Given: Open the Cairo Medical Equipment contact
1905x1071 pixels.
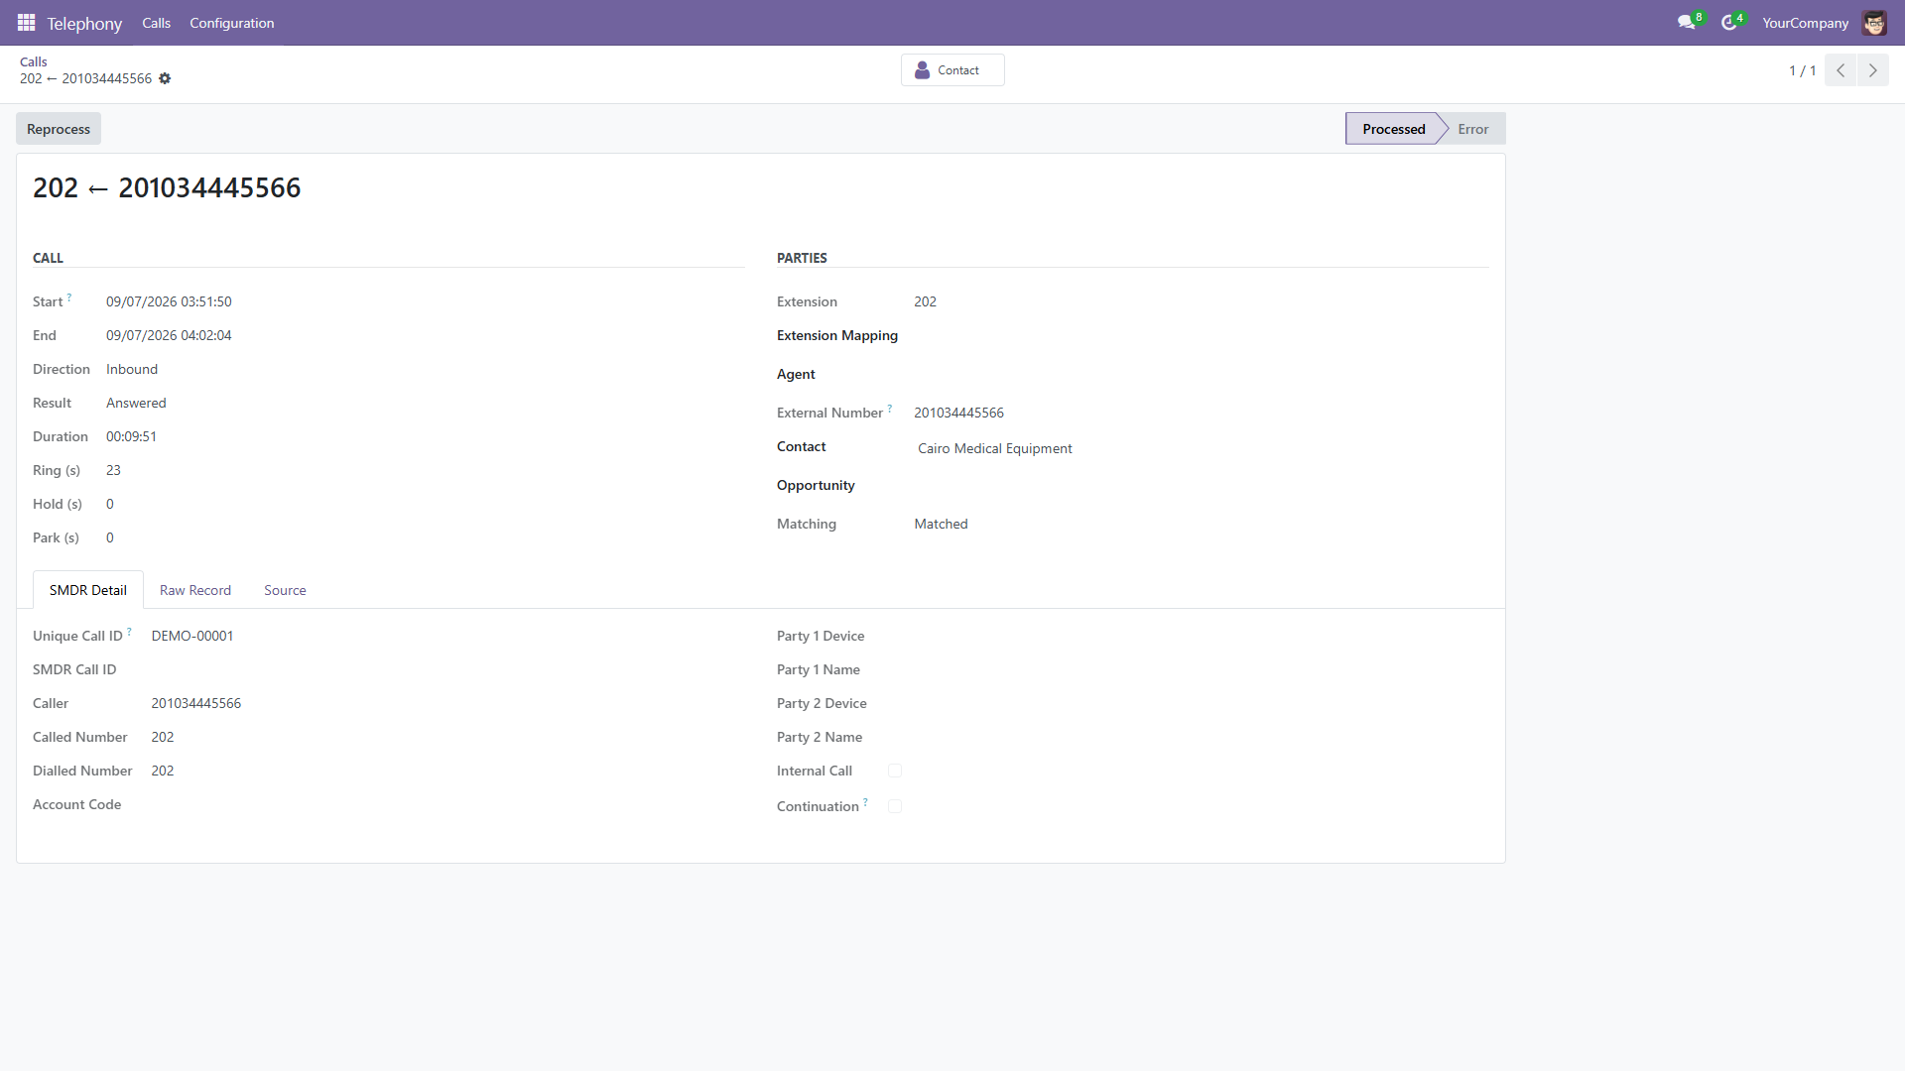Looking at the screenshot, I should (x=995, y=448).
